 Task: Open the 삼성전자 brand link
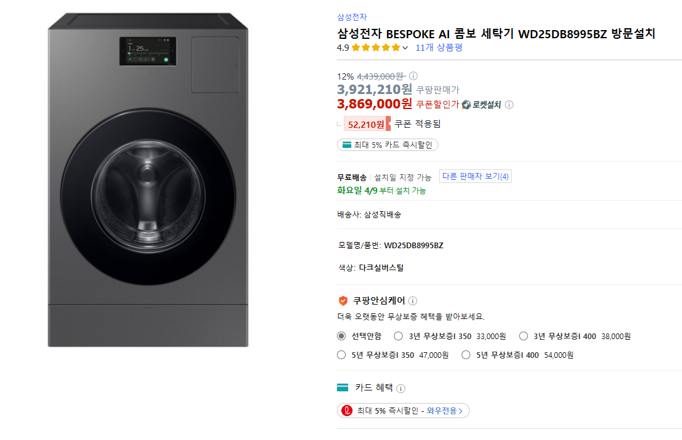point(349,16)
